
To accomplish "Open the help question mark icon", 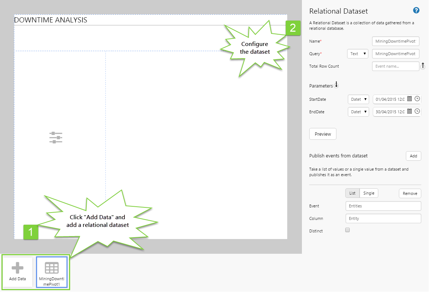I will pos(416,10).
